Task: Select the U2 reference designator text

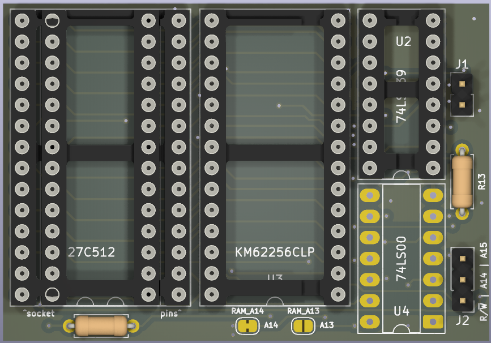Action: coord(403,42)
